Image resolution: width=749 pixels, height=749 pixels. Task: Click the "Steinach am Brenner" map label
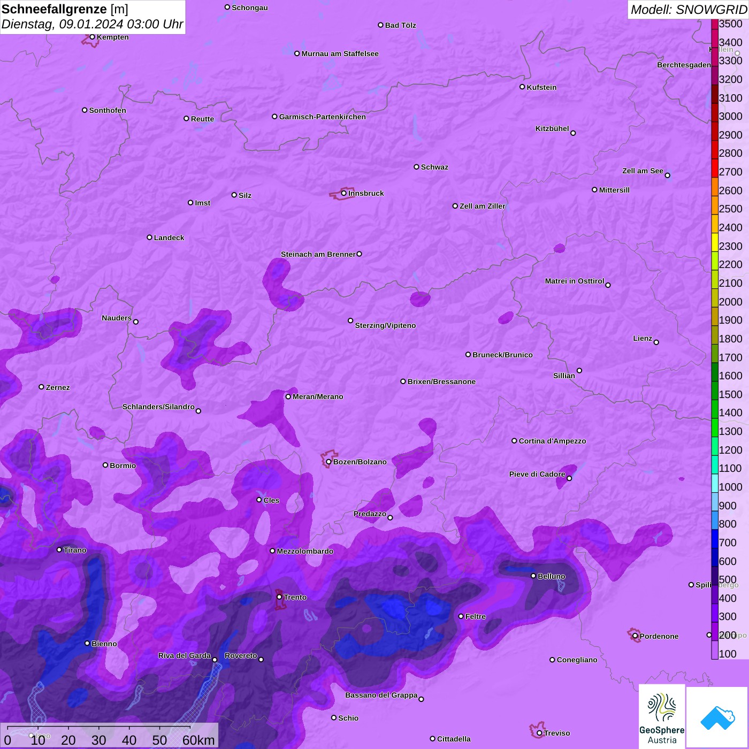[x=318, y=254]
